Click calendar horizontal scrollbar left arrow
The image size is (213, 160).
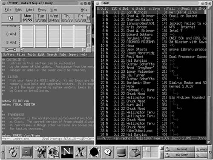[23, 50]
